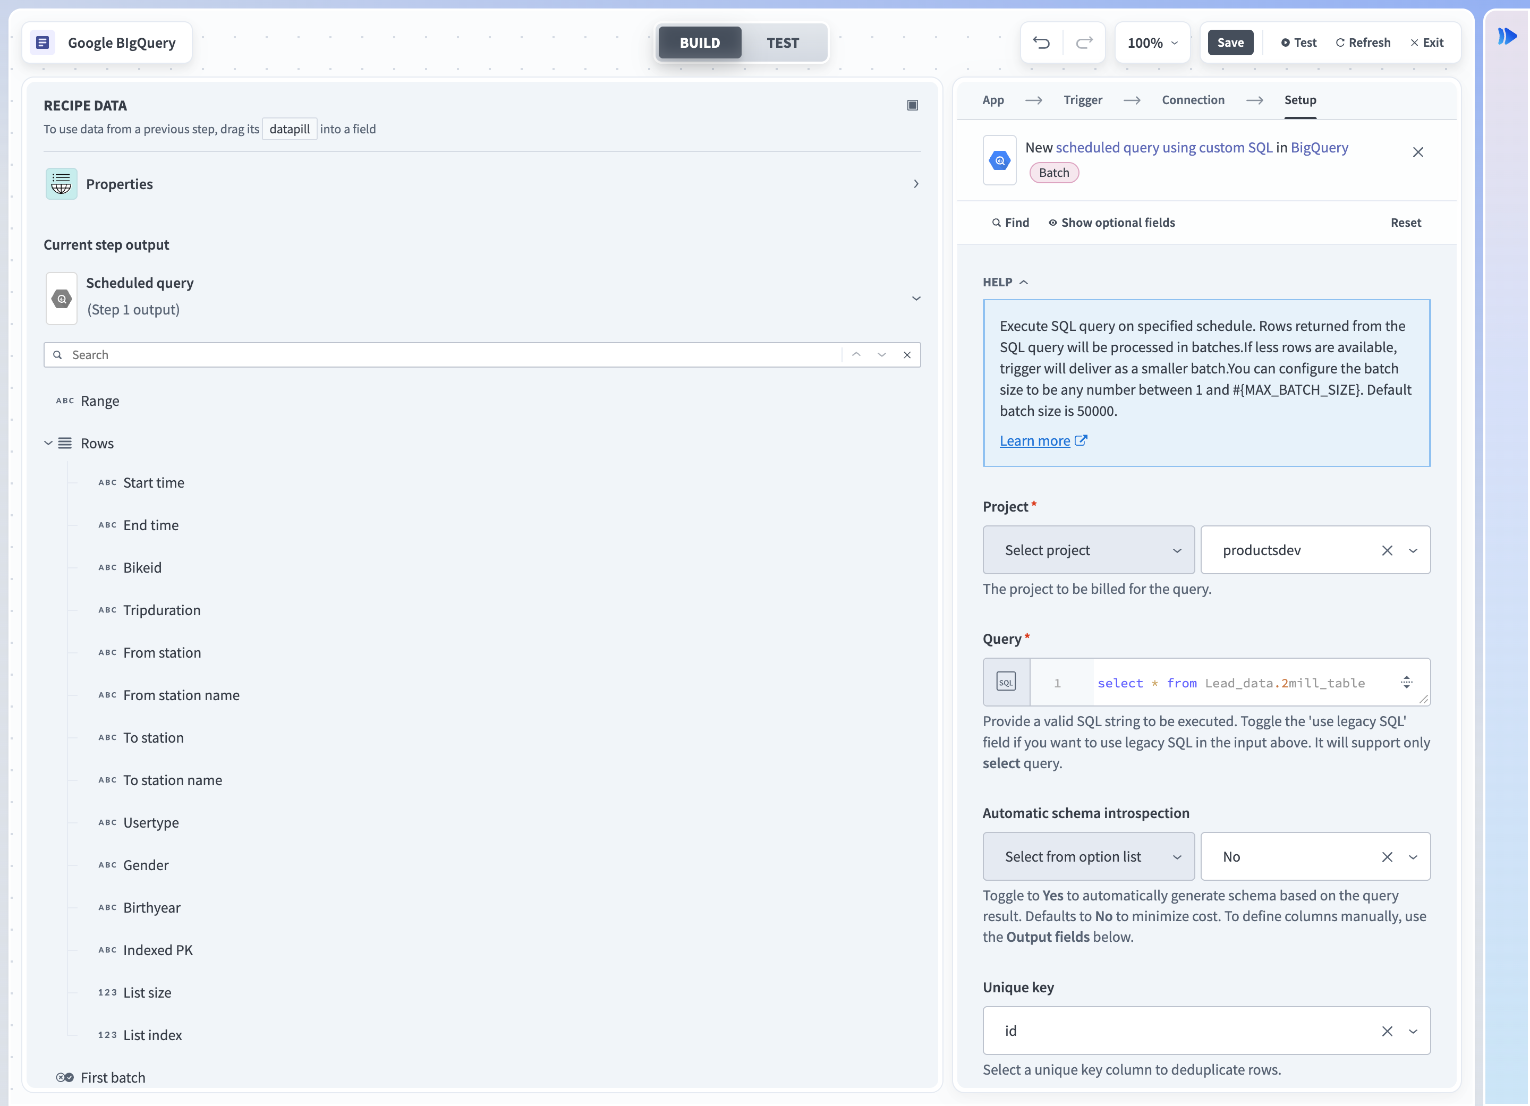Select the Bikeid datapill
The image size is (1530, 1106).
[142, 567]
